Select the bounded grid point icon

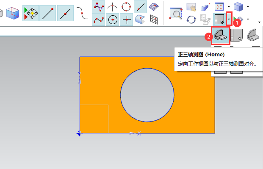pyautogui.click(x=154, y=19)
